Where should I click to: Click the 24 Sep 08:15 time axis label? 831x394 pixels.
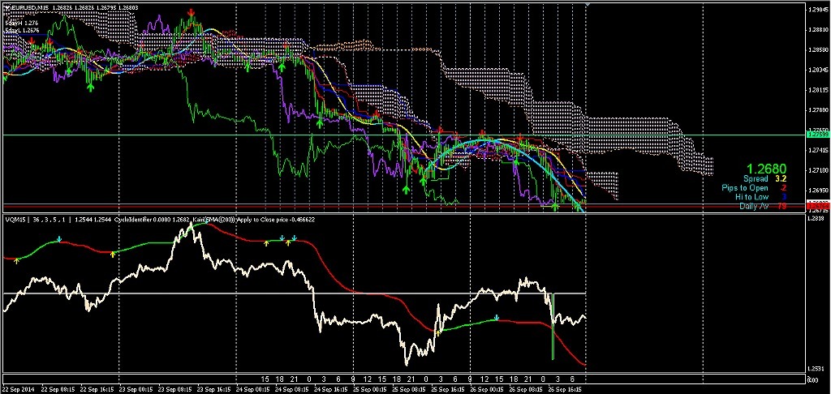pos(291,388)
